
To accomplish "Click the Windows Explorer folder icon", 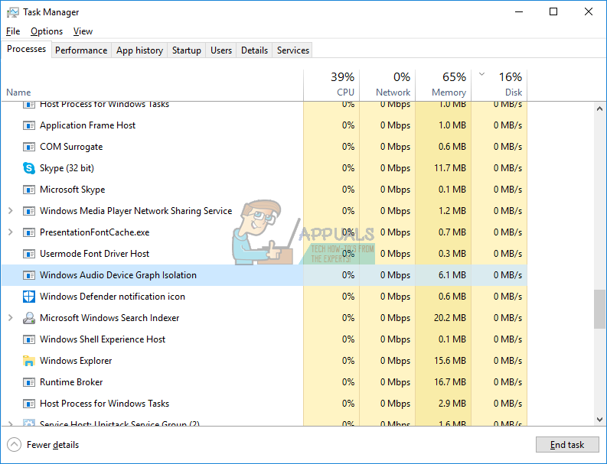I will [x=29, y=361].
